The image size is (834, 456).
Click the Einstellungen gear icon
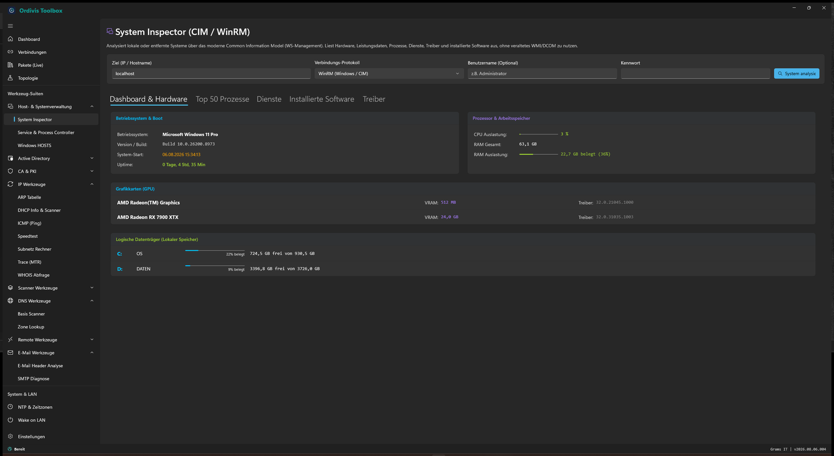(x=10, y=437)
